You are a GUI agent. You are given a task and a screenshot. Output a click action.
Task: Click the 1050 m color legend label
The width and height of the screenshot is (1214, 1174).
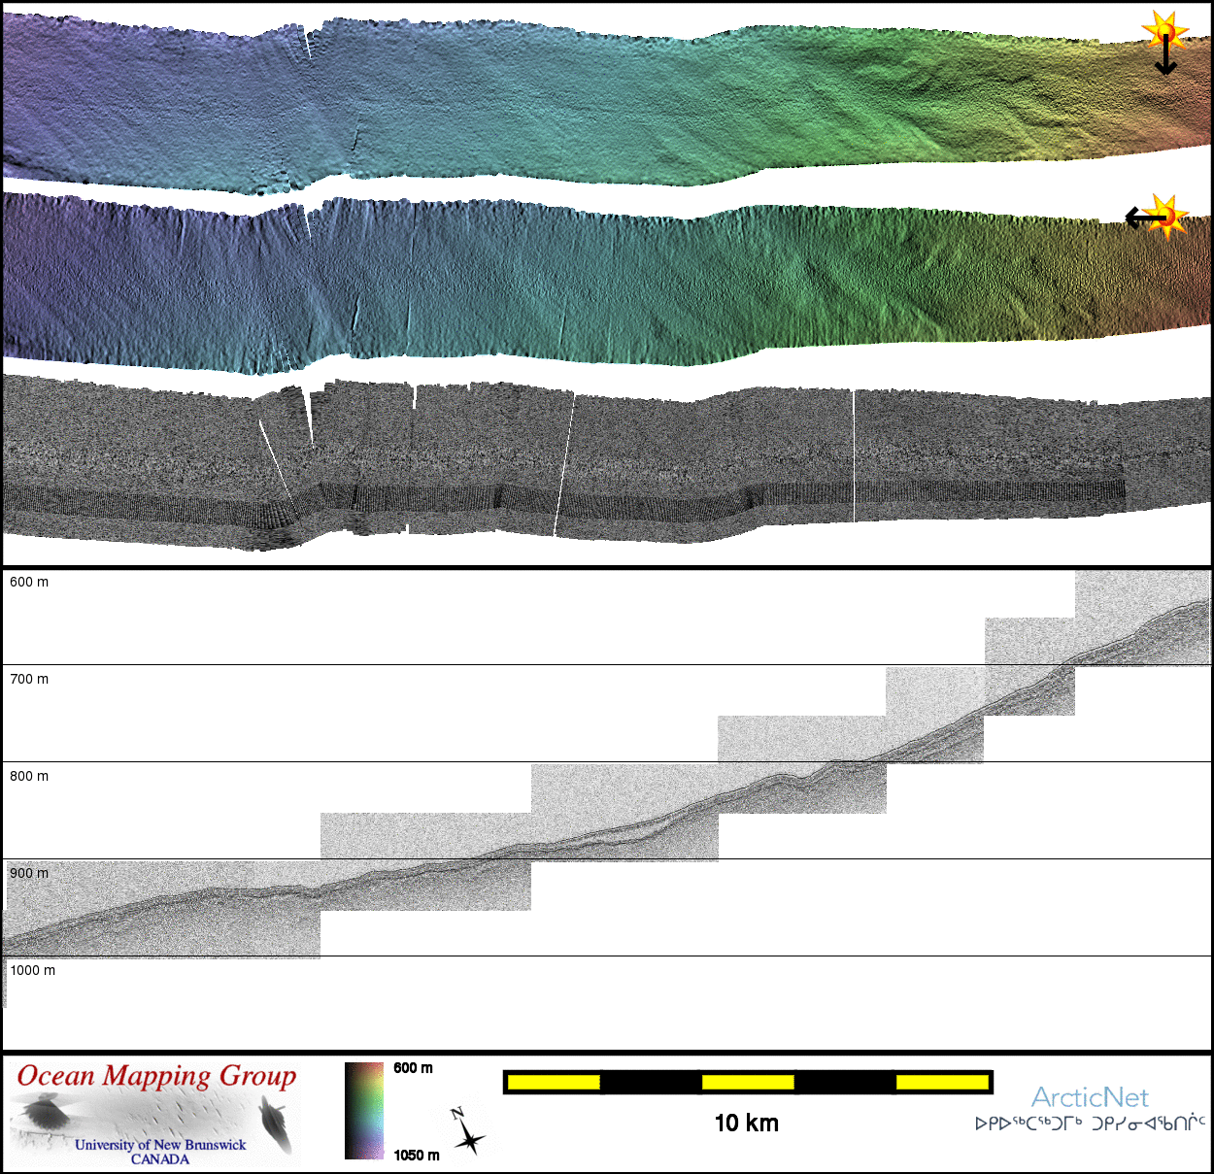(417, 1155)
